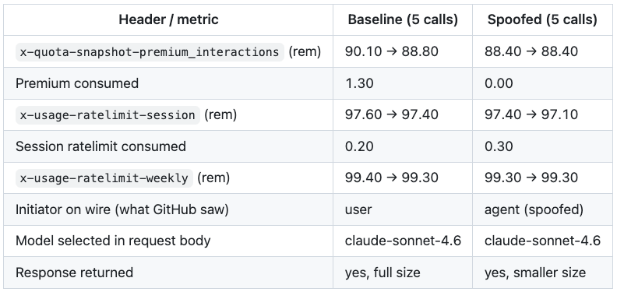The image size is (617, 292).
Task: Click the 'Session ratelimit consumed' row label
Action: pos(100,146)
